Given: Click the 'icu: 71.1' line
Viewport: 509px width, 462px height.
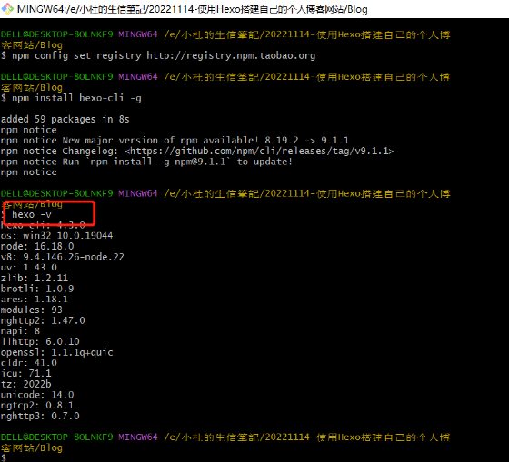Looking at the screenshot, I should pyautogui.click(x=26, y=373).
